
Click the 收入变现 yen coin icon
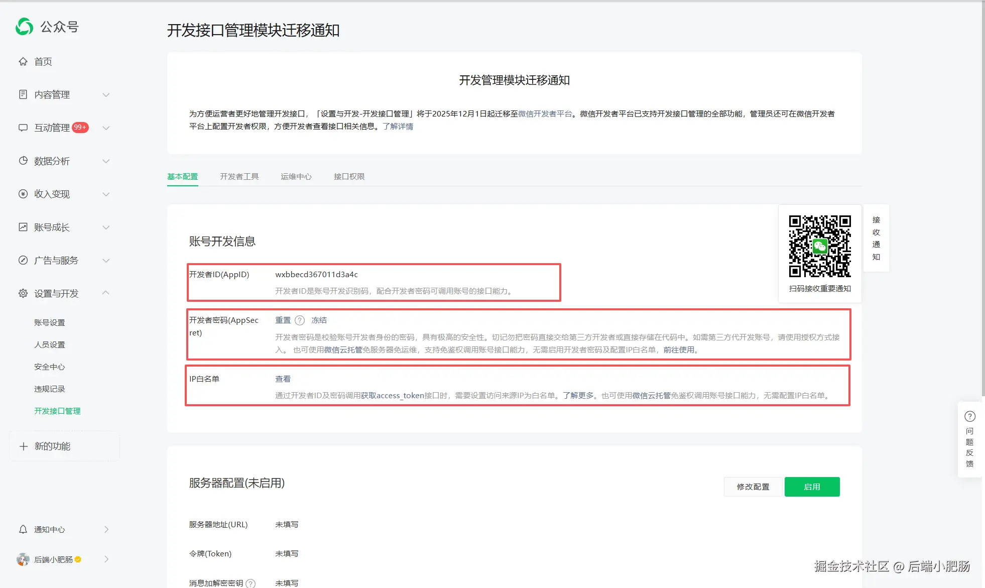23,194
